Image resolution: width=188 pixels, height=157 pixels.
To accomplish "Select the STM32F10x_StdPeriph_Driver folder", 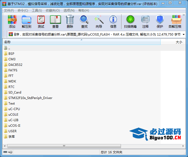I will click(30, 98).
